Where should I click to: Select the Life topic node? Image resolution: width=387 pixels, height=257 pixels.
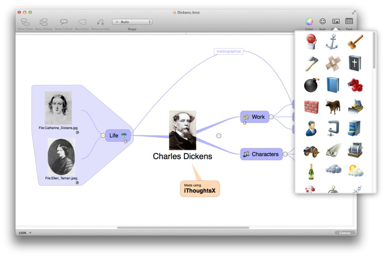pos(118,135)
